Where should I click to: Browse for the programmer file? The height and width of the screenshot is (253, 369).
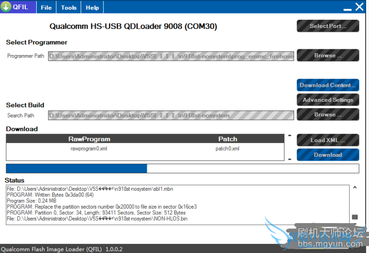(x=328, y=56)
